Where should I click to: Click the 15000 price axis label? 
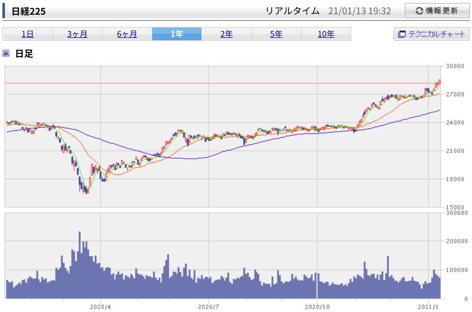tap(455, 207)
